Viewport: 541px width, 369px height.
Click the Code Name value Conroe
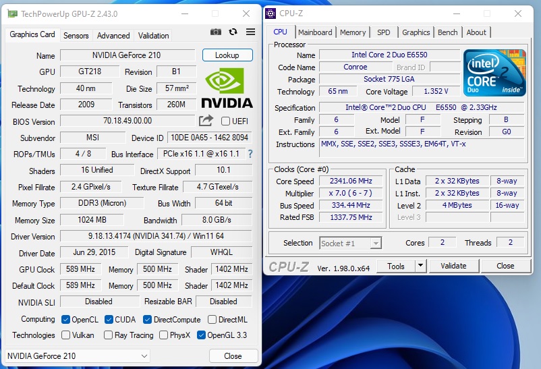tap(355, 67)
